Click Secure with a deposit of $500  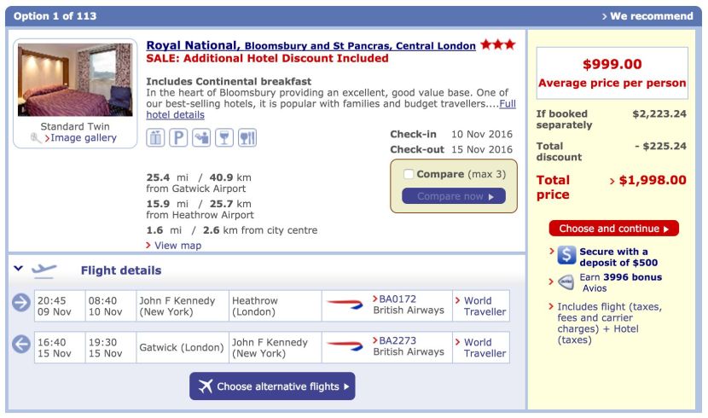(x=618, y=258)
